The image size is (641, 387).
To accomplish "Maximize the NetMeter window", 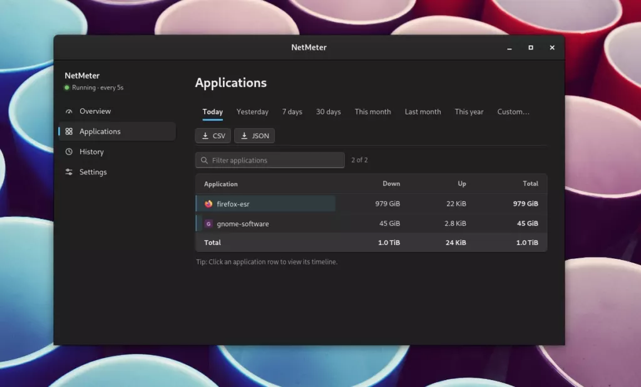I will coord(531,48).
